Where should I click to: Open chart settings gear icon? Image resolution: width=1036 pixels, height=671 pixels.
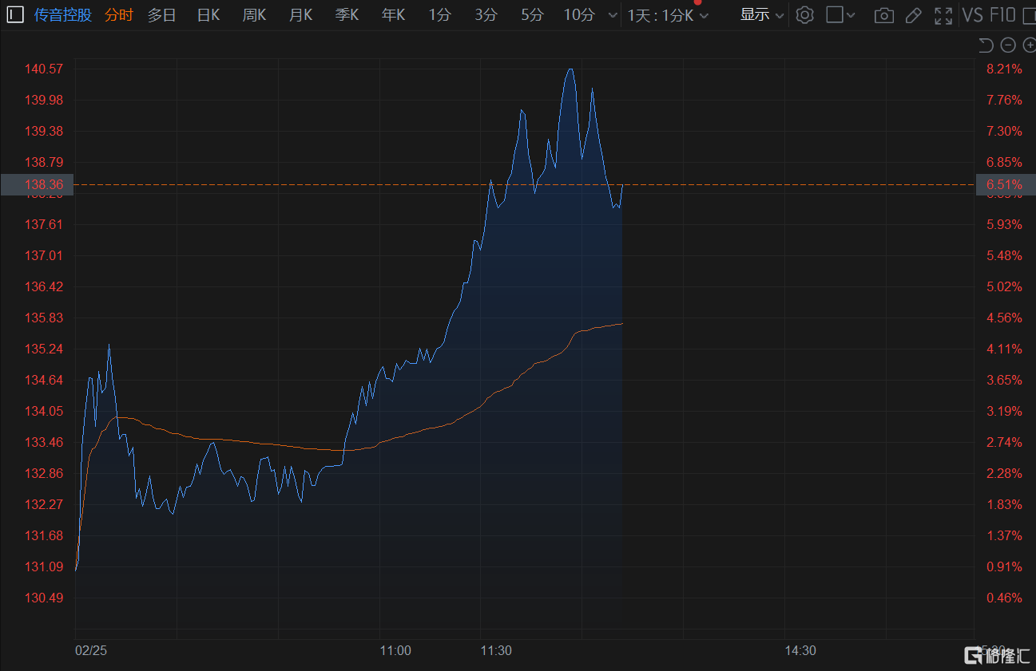804,14
